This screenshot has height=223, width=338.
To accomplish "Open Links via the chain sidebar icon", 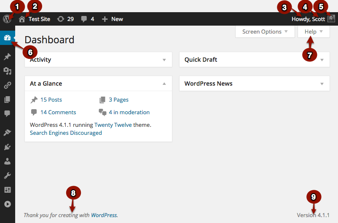I will pyautogui.click(x=7, y=85).
